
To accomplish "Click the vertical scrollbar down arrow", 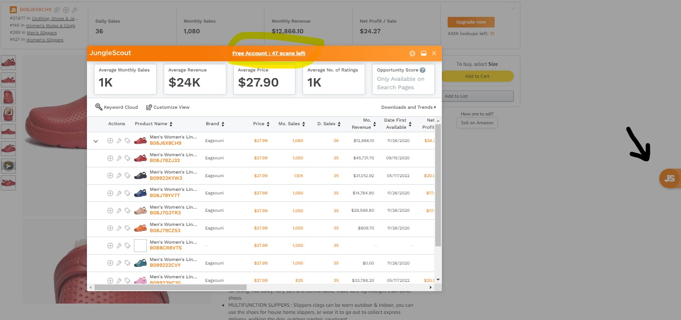I will point(438,280).
